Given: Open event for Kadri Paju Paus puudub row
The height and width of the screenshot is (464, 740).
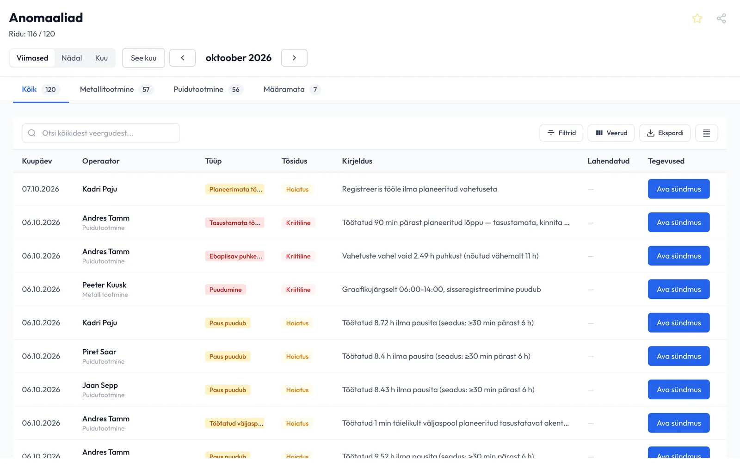Looking at the screenshot, I should pos(678,323).
